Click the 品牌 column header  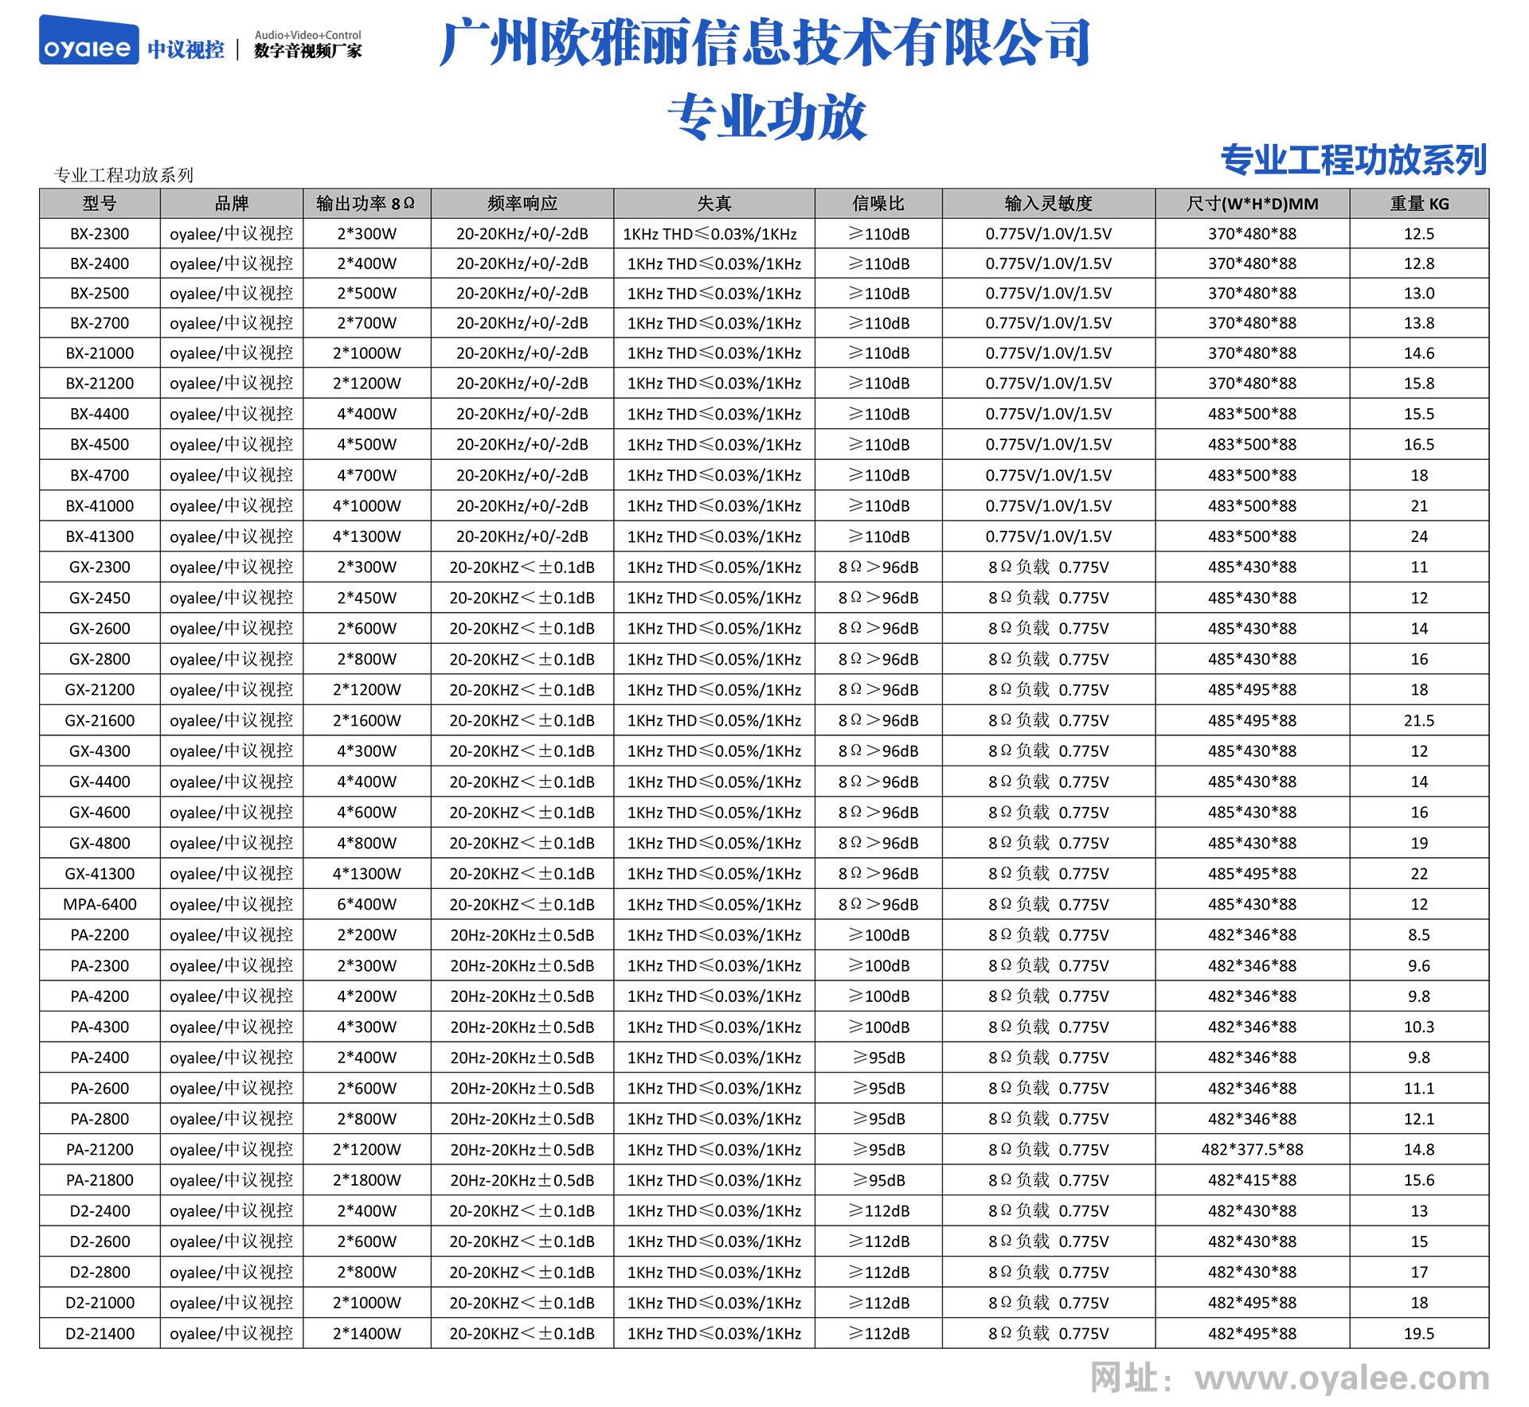point(232,204)
